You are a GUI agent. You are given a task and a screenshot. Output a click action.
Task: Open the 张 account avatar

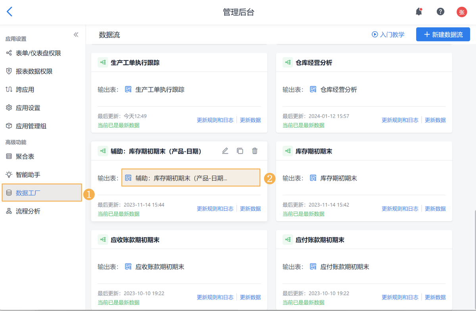tap(461, 11)
